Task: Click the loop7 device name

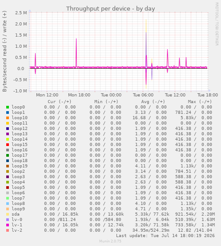Action: click(x=18, y=198)
